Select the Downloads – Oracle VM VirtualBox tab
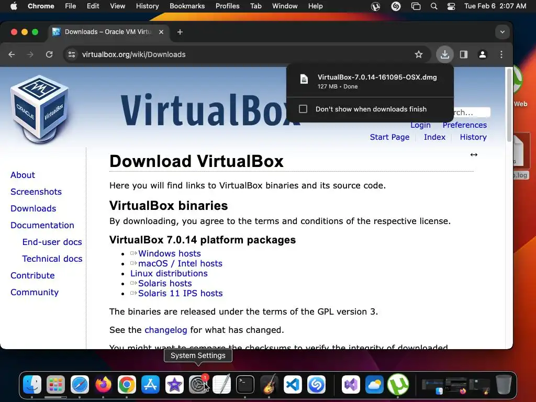This screenshot has width=536, height=402. point(108,32)
